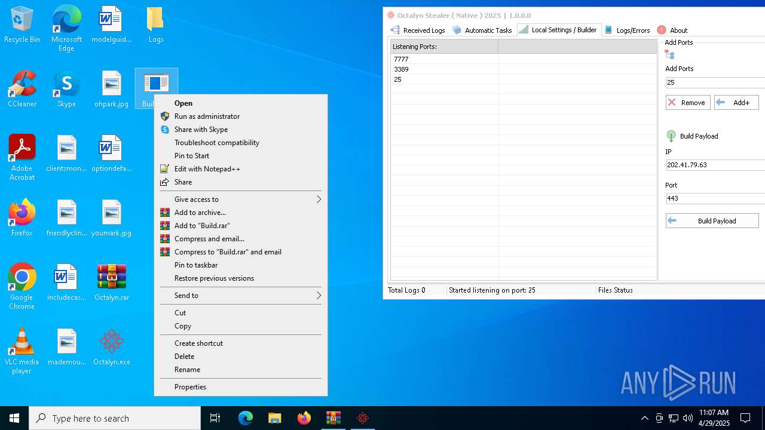Open the About tab
The height and width of the screenshot is (430, 765).
[x=672, y=30]
